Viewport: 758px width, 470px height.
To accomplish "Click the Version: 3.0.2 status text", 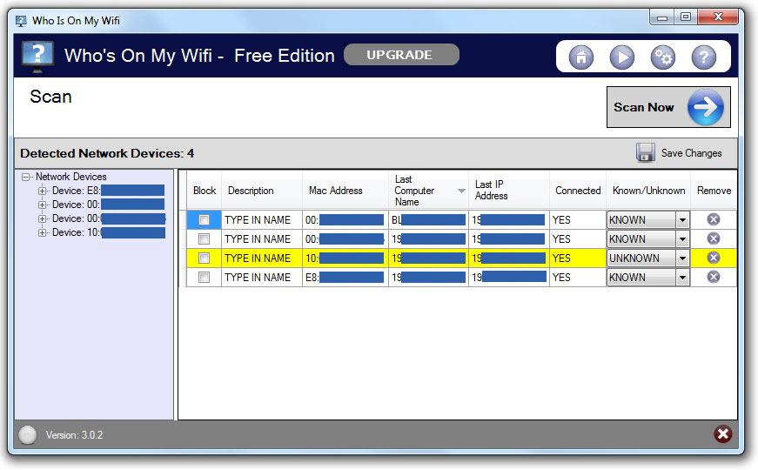I will click(75, 434).
